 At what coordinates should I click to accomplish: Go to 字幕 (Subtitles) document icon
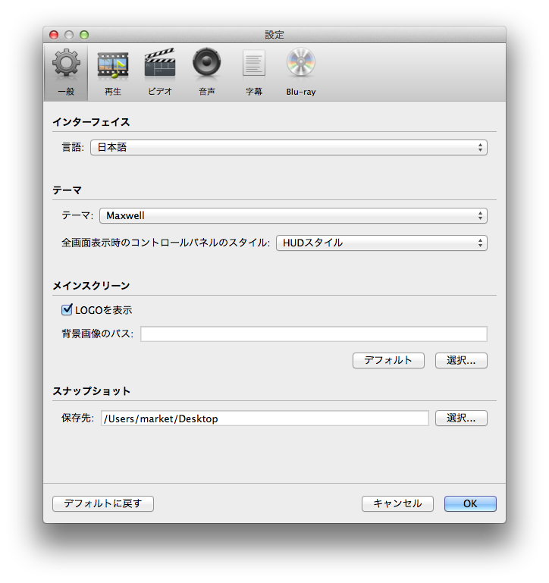click(x=253, y=73)
